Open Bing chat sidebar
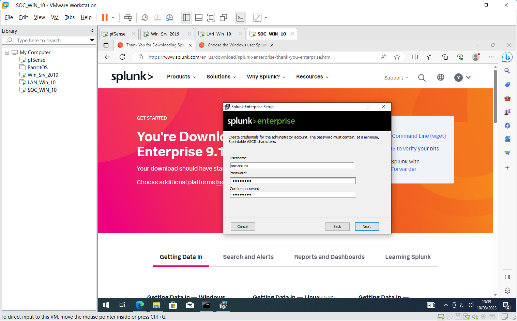This screenshot has width=517, height=321. [507, 57]
